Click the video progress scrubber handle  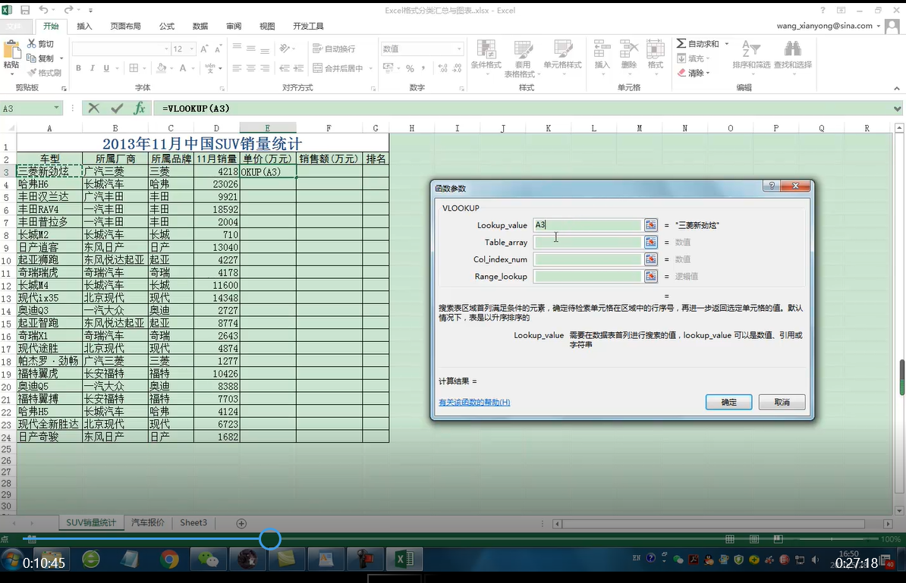point(270,539)
